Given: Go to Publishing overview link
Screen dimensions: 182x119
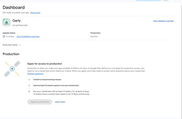Looking at the screenshot, I should click(x=28, y=36).
